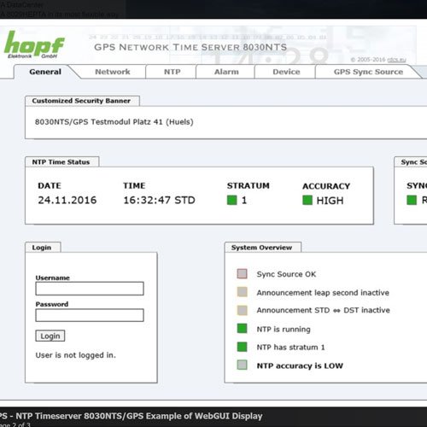
Task: Click the System Overview panel heading
Action: (261, 248)
